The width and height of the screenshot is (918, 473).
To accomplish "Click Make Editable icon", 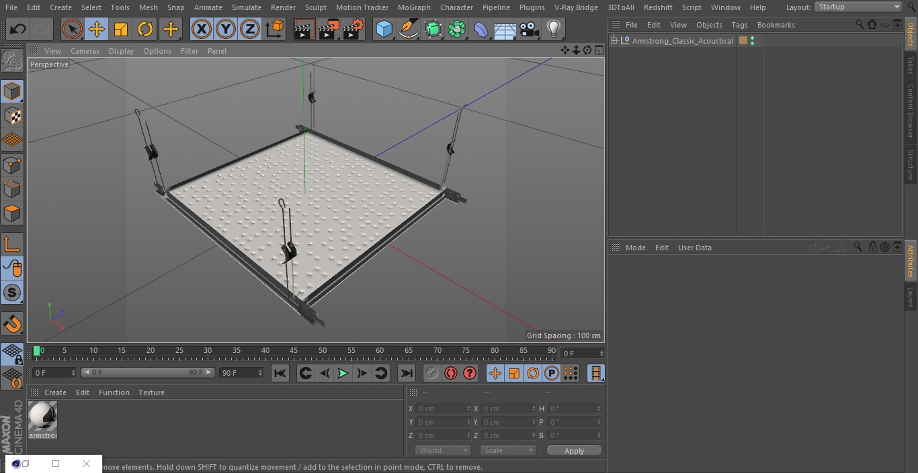I will (x=12, y=61).
